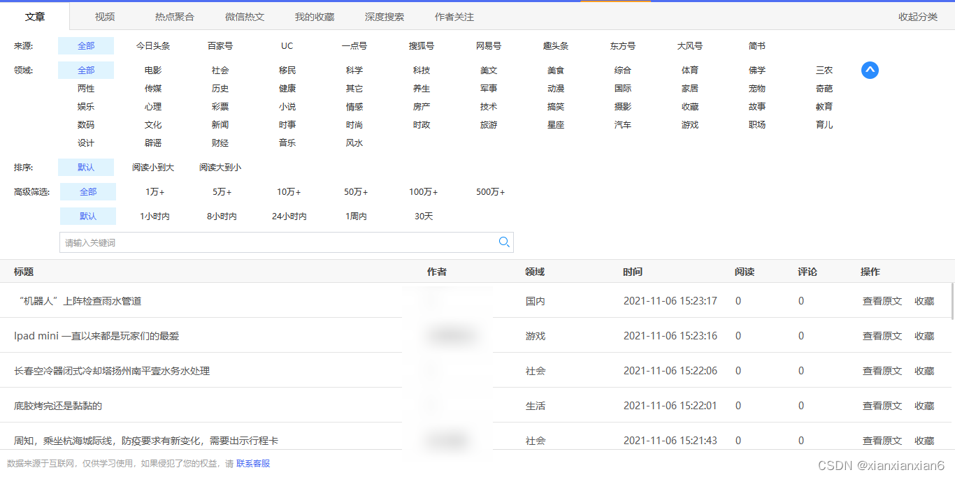The width and height of the screenshot is (955, 477).
Task: Open article 周知，乘坐杭海城际线
Action: tap(146, 441)
